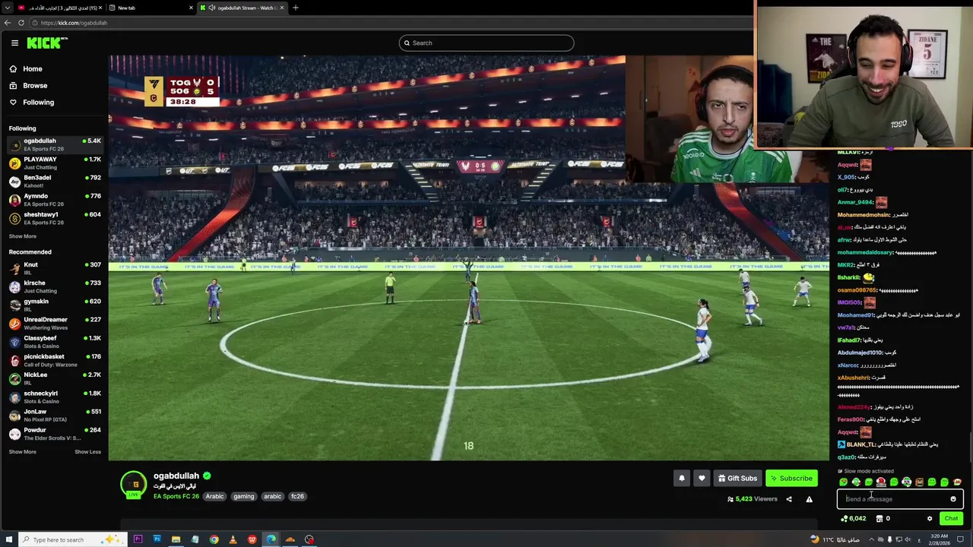Open Classybeef recommended channel
This screenshot has height=547, width=973.
55,341
